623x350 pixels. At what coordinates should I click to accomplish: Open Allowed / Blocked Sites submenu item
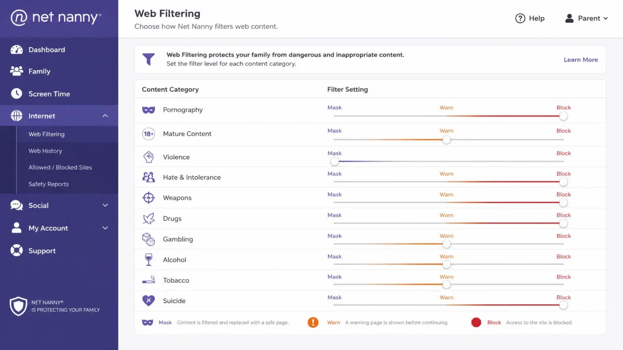59,167
